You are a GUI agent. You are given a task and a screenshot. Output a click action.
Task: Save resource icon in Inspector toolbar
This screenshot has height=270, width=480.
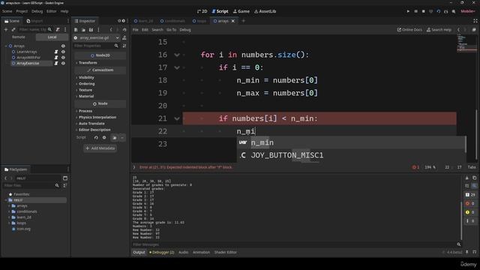[91, 30]
